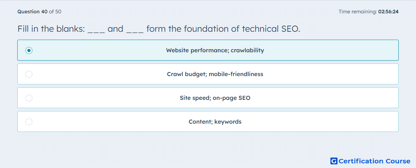Click the words "technical SEO" in the question
Screen dimensions: 416x168
click(271, 29)
